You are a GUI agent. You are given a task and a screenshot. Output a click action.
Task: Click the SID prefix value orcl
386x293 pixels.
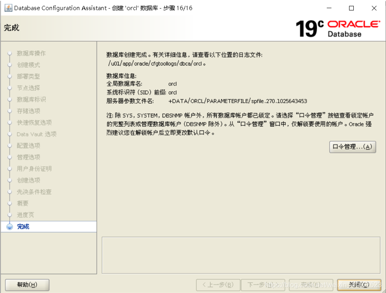(172, 93)
